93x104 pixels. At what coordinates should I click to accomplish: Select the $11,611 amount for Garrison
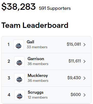coord(75,61)
